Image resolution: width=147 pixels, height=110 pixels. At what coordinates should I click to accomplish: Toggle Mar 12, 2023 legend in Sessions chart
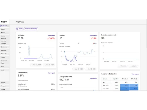point(91,69)
